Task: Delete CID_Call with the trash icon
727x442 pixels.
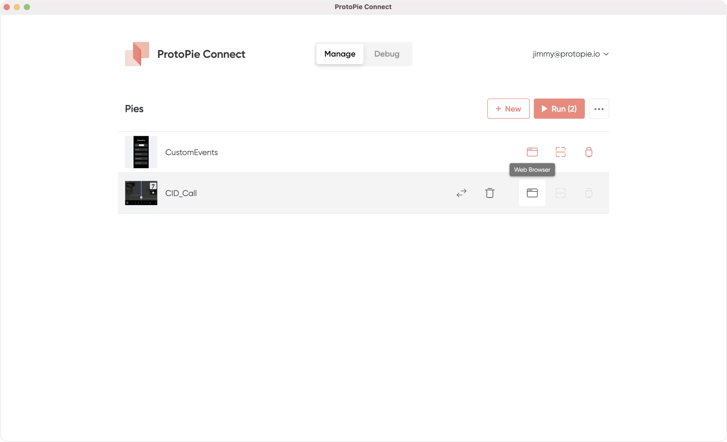Action: click(490, 193)
